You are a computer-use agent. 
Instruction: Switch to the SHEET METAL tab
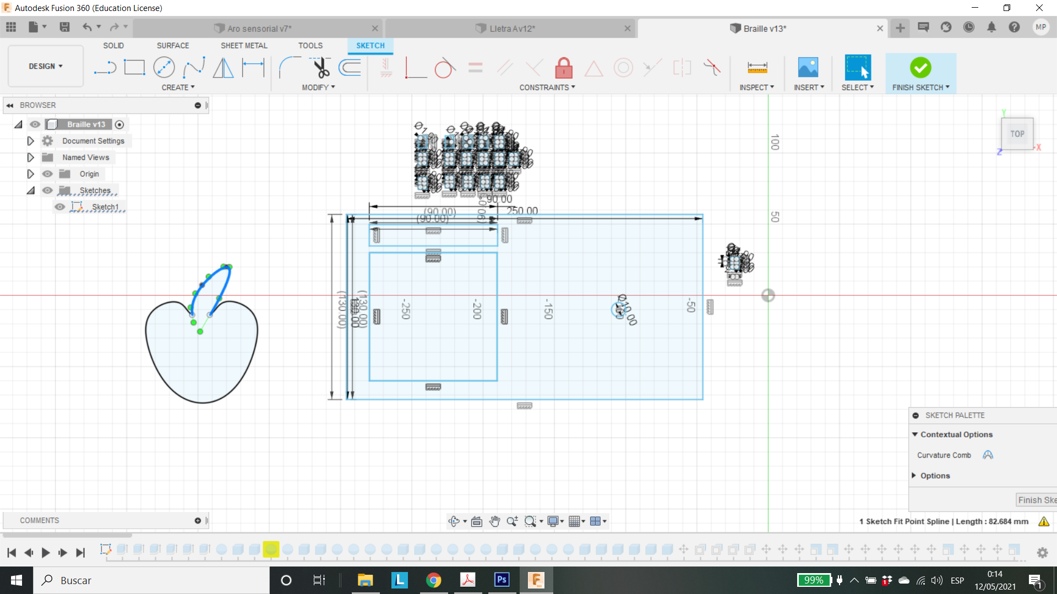(x=244, y=46)
